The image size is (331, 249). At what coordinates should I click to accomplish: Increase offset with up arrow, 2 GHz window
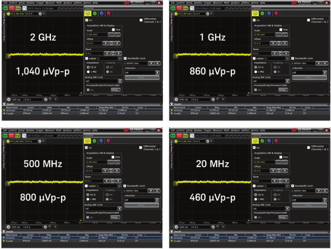117,43
